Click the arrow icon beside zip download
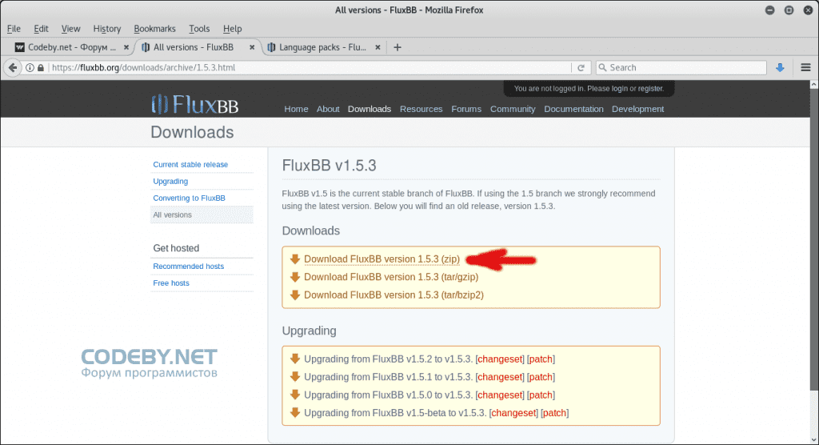Viewport: 819px width, 445px height. click(x=294, y=259)
